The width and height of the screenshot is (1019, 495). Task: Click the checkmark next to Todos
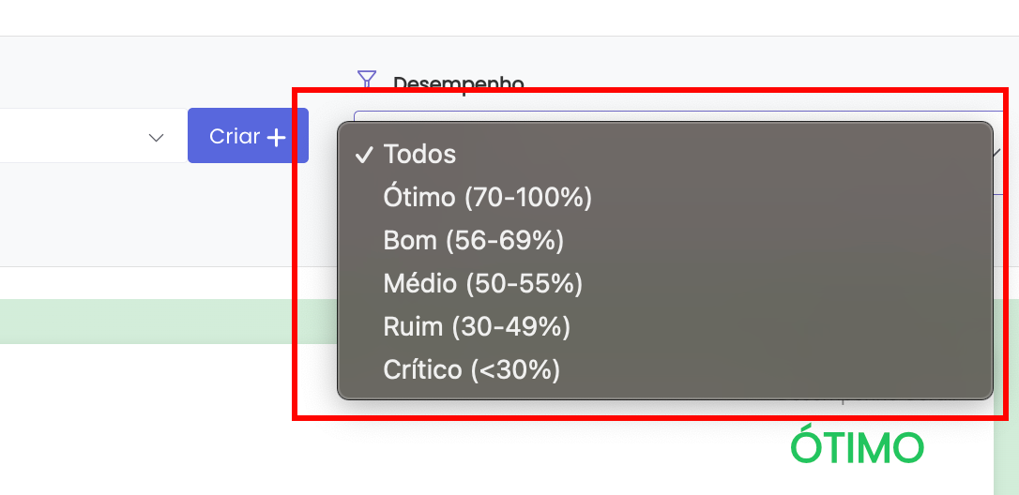(x=365, y=156)
